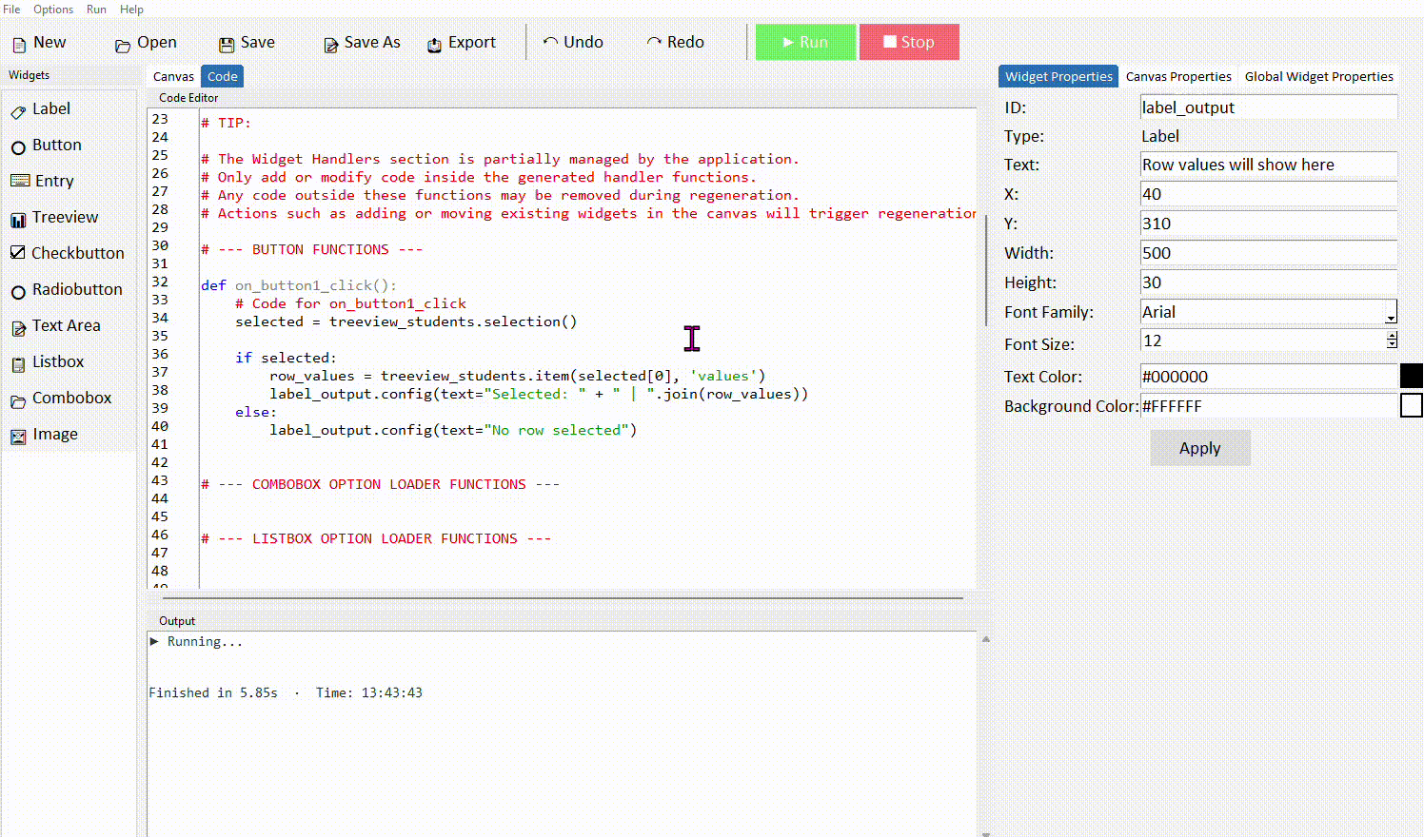Click the Text property input field
This screenshot has height=837, width=1424.
tap(1267, 165)
